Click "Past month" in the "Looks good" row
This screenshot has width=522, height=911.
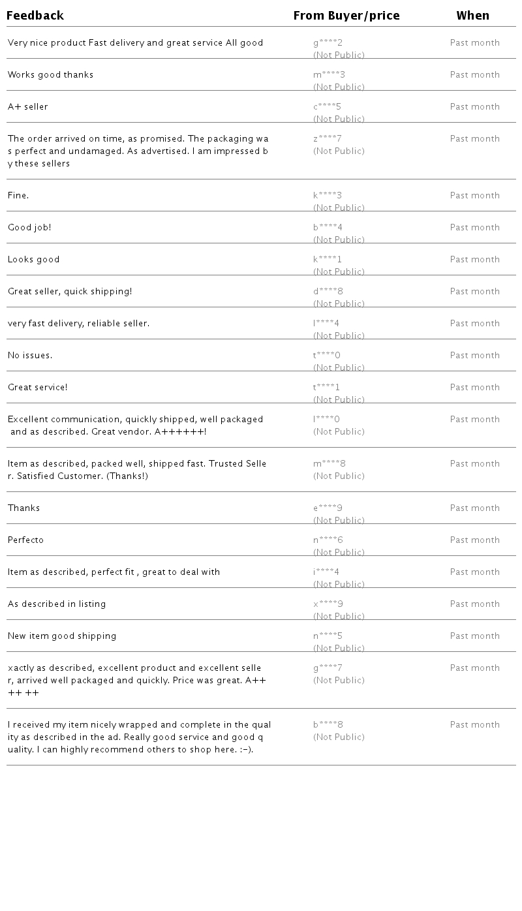(474, 260)
